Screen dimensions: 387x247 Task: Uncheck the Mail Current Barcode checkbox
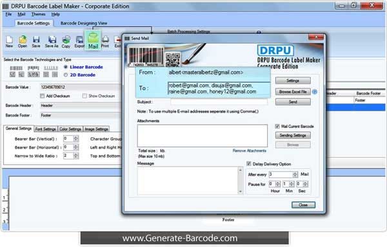(277, 127)
